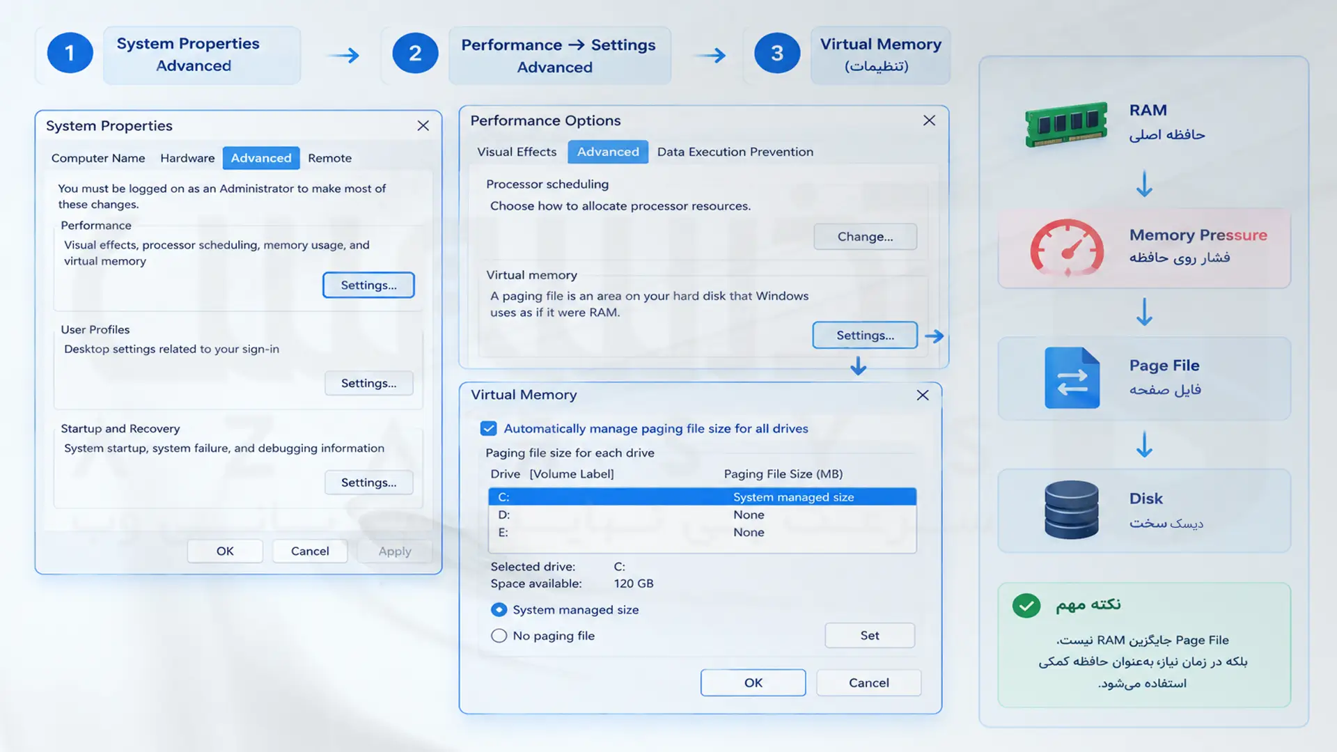Close the Performance Options window
Screen dimensions: 1337x752
[x=929, y=120]
